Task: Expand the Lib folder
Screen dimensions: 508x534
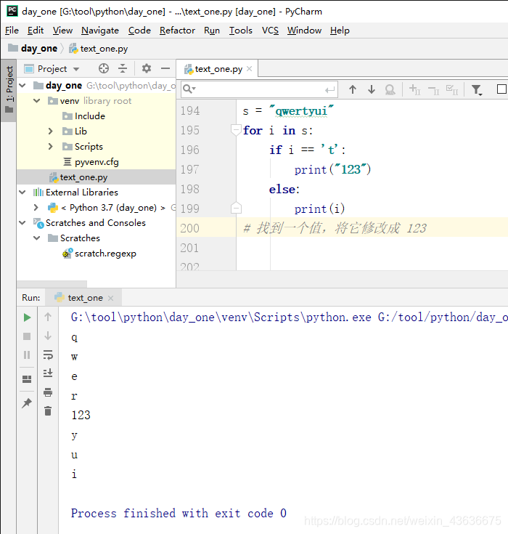Action: [50, 131]
